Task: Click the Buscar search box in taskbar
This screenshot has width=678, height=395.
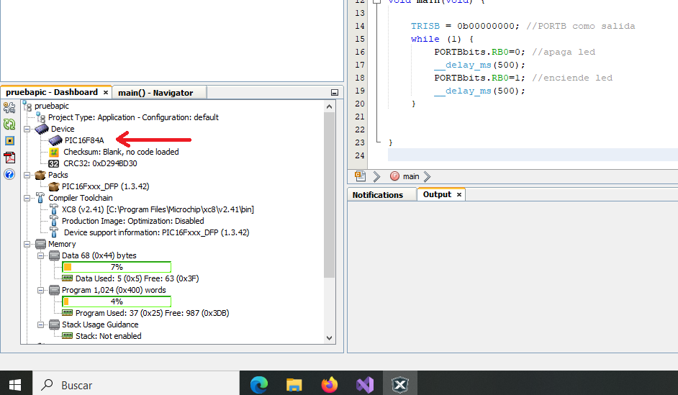Action: (x=136, y=385)
